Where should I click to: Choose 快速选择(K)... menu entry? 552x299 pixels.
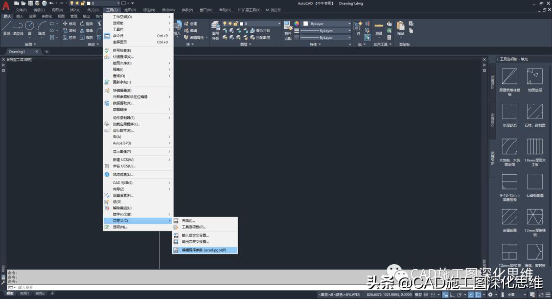139,57
